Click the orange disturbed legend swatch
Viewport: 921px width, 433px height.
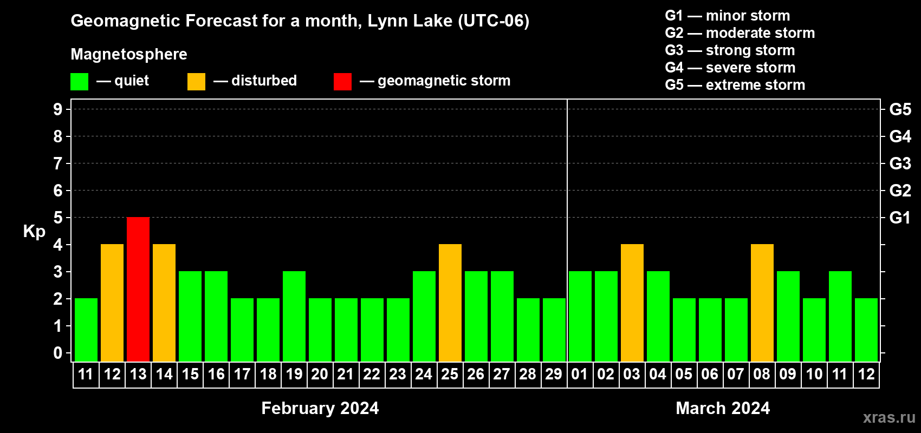197,82
